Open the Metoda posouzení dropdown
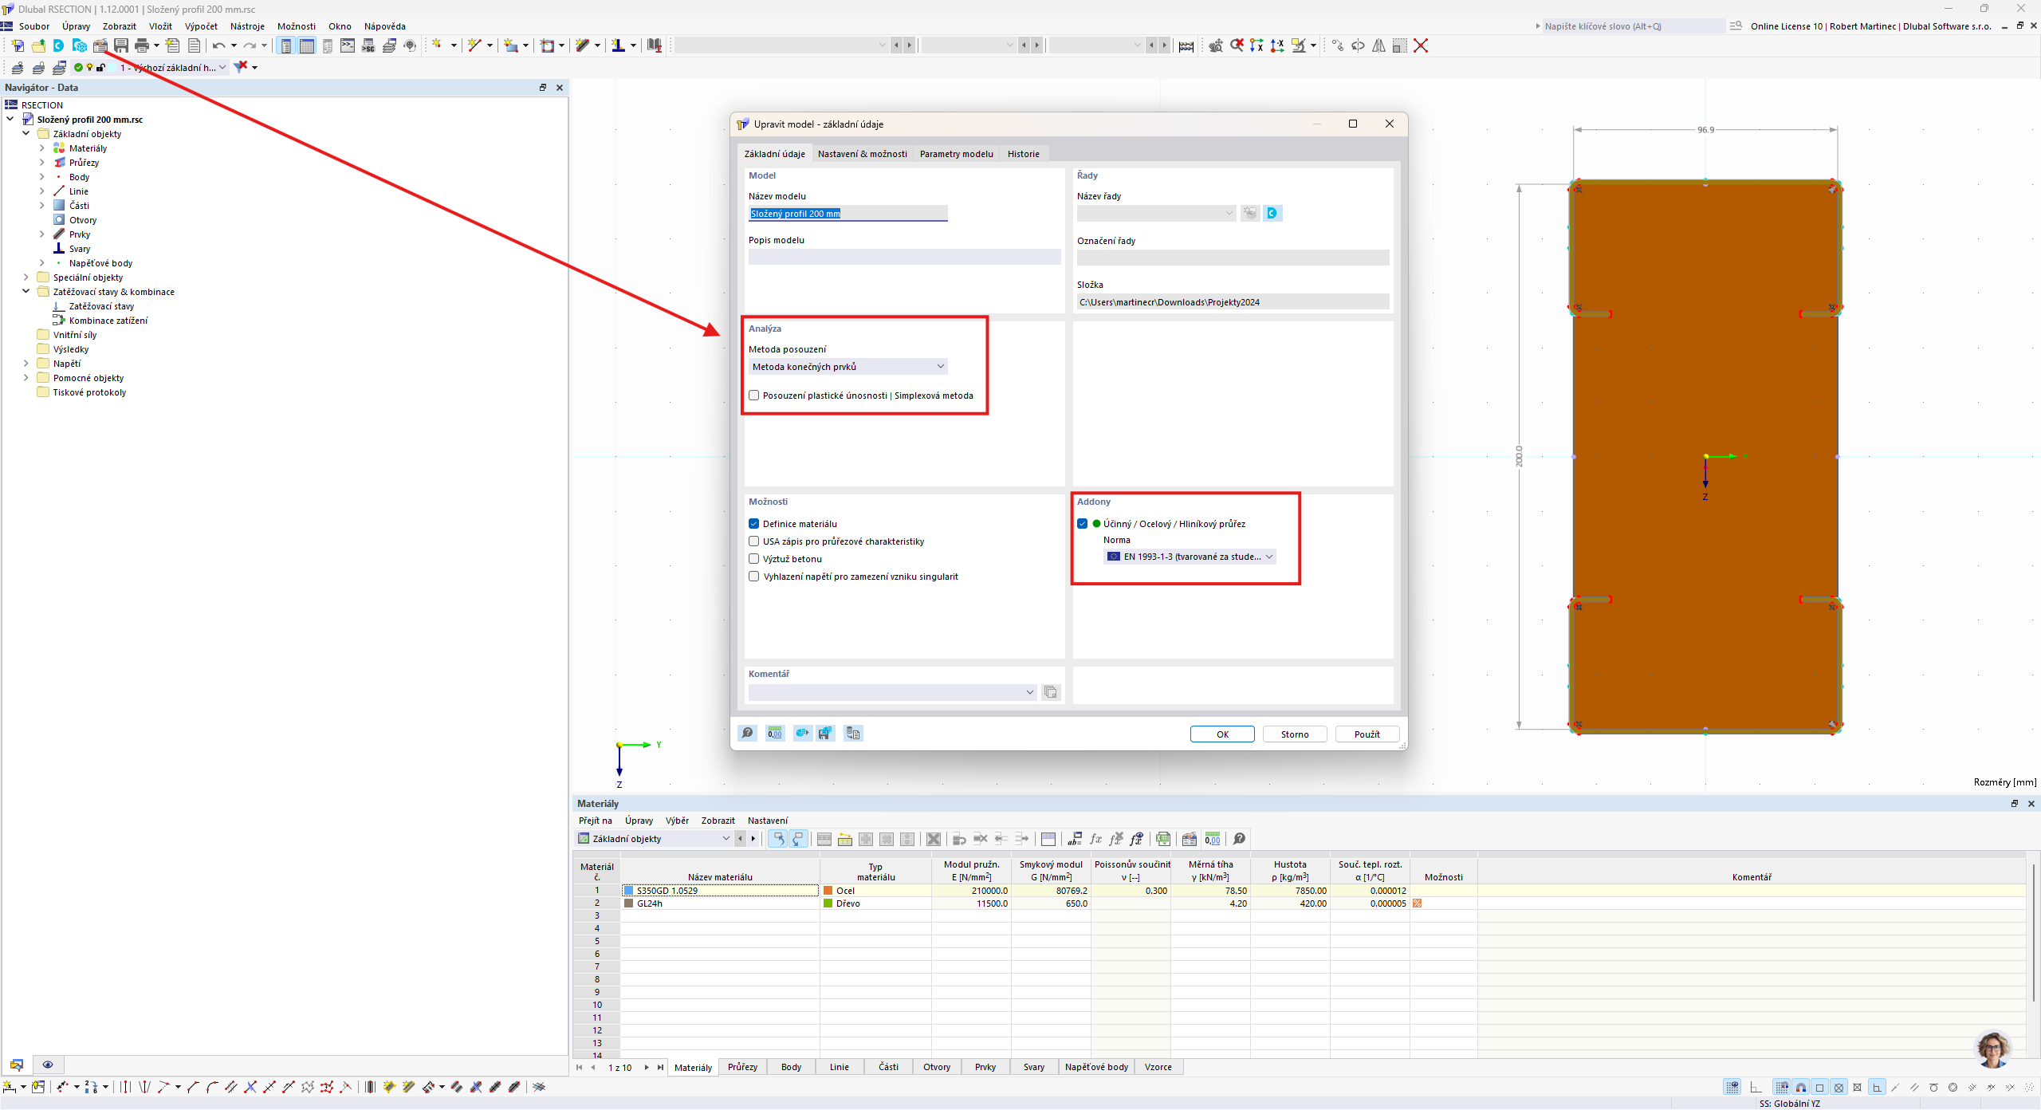Image resolution: width=2041 pixels, height=1110 pixels. (x=849, y=367)
